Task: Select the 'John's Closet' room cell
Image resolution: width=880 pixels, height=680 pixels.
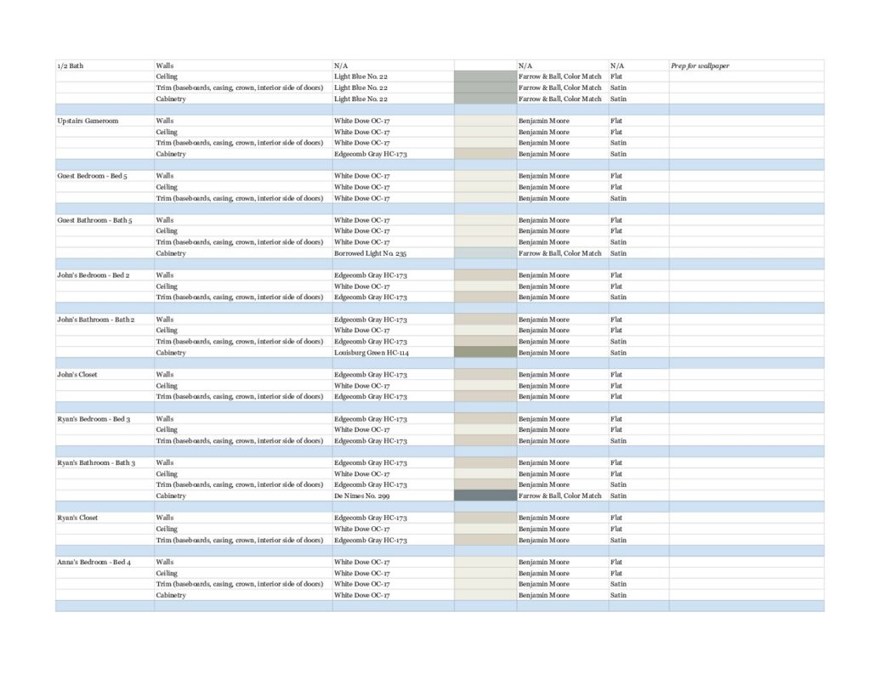Action: click(105, 374)
